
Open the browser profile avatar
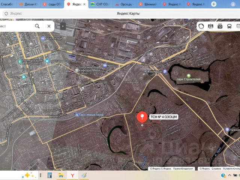pyautogui.click(x=233, y=4)
